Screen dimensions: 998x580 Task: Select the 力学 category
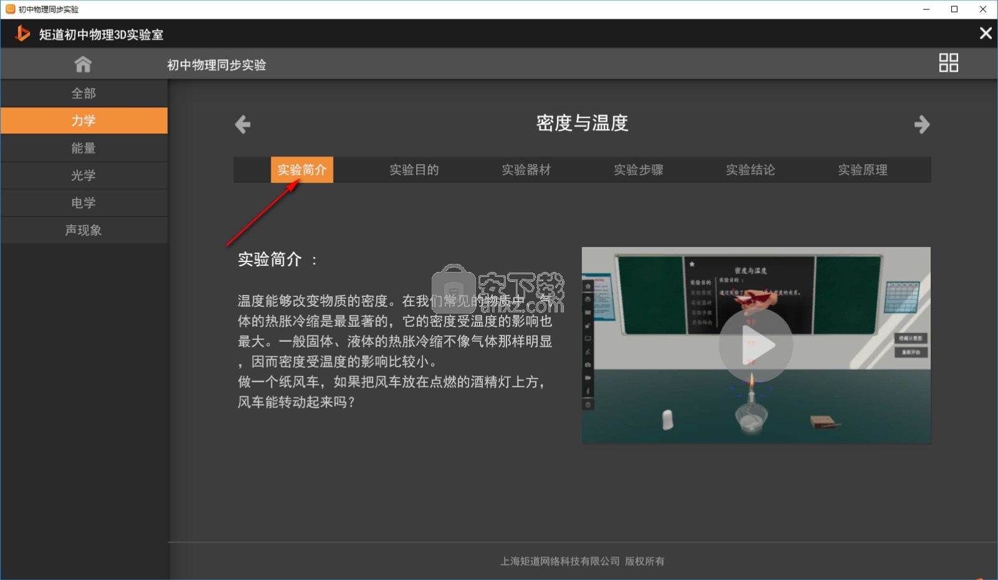click(x=84, y=121)
